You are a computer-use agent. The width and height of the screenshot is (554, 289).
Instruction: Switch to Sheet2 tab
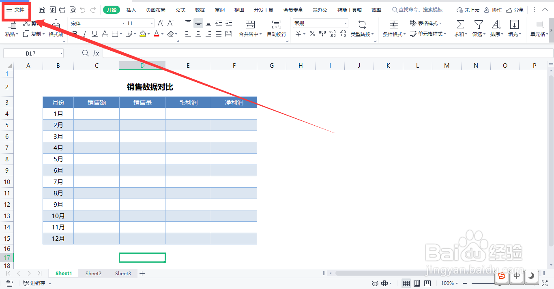click(93, 274)
